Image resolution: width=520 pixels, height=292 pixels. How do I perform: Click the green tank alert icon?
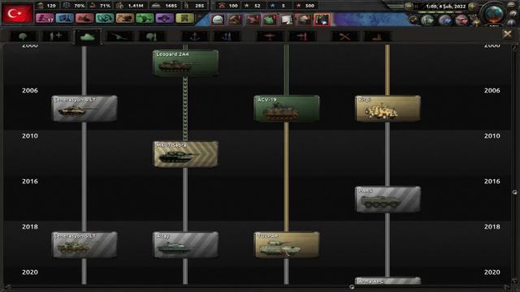coord(270,19)
